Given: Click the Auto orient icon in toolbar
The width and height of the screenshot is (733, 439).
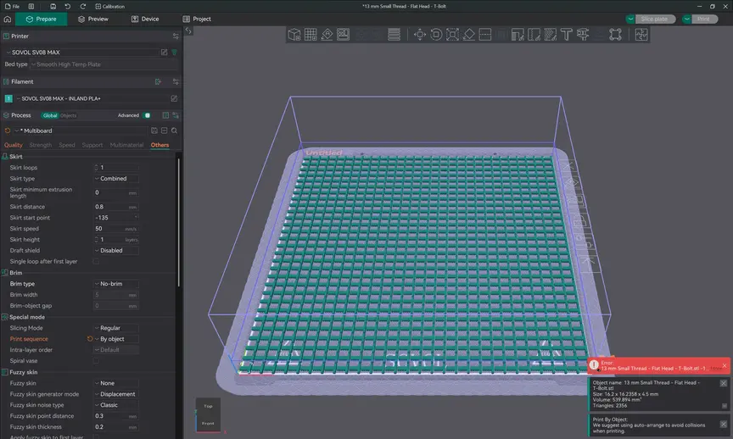Looking at the screenshot, I should (327, 35).
